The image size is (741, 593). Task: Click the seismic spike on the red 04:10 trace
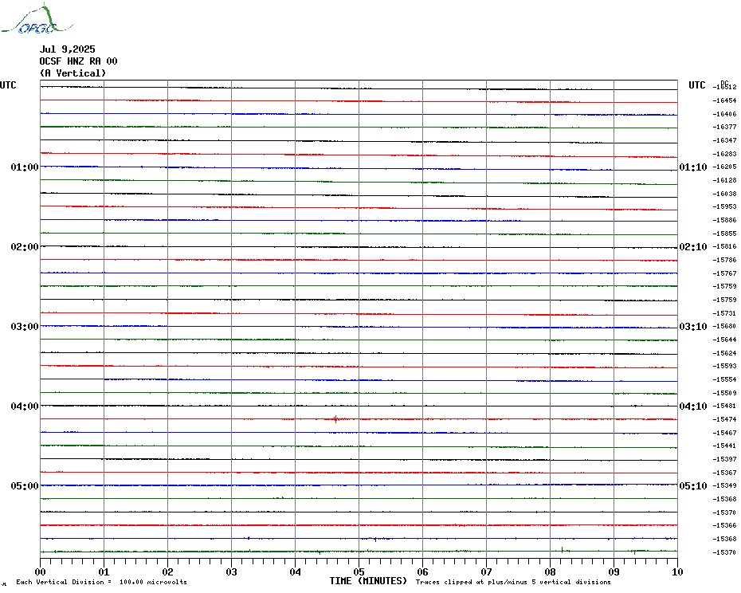click(x=335, y=419)
